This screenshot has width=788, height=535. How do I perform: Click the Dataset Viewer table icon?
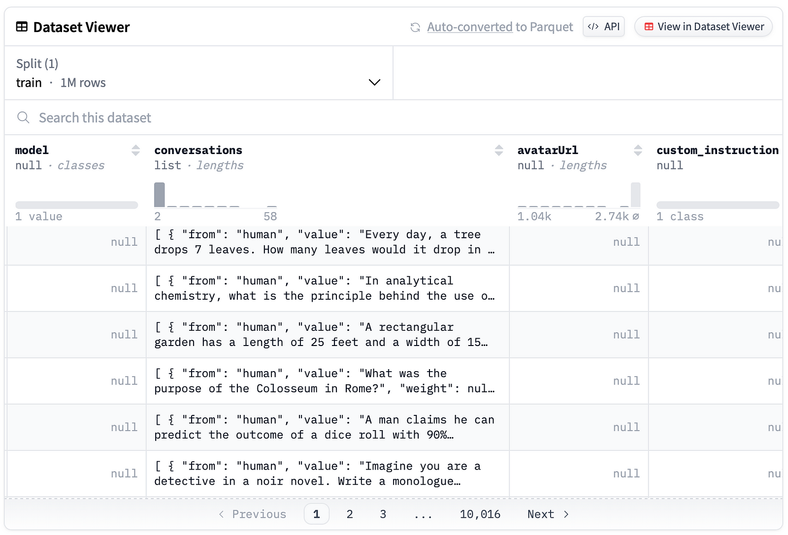click(x=22, y=27)
